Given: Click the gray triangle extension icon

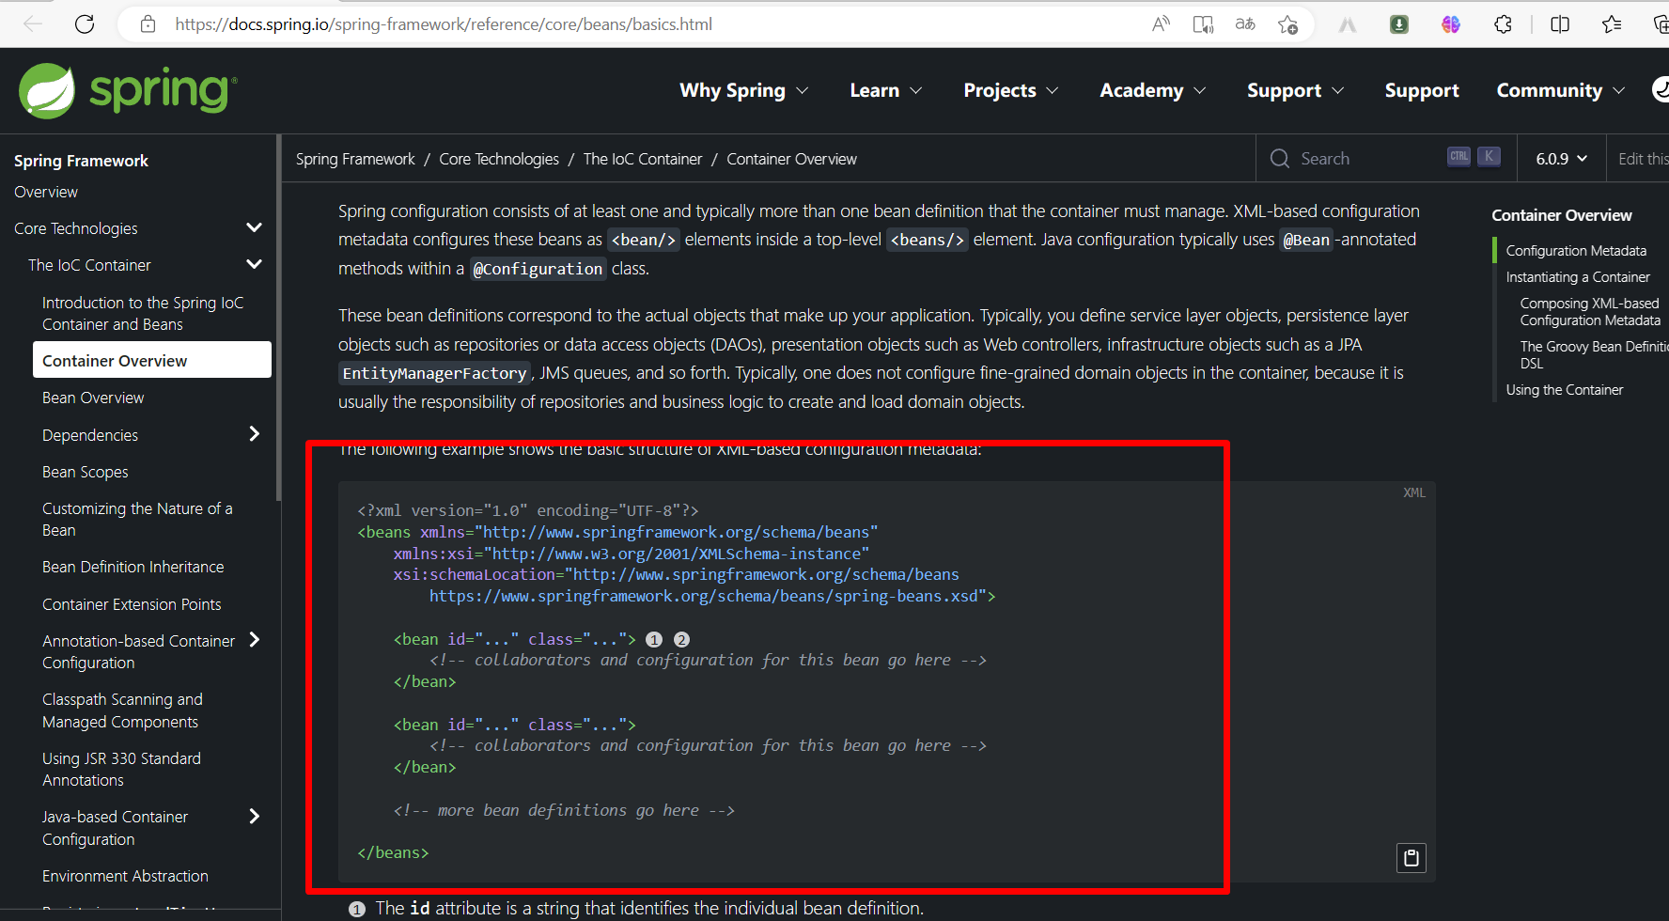Looking at the screenshot, I should [1348, 24].
